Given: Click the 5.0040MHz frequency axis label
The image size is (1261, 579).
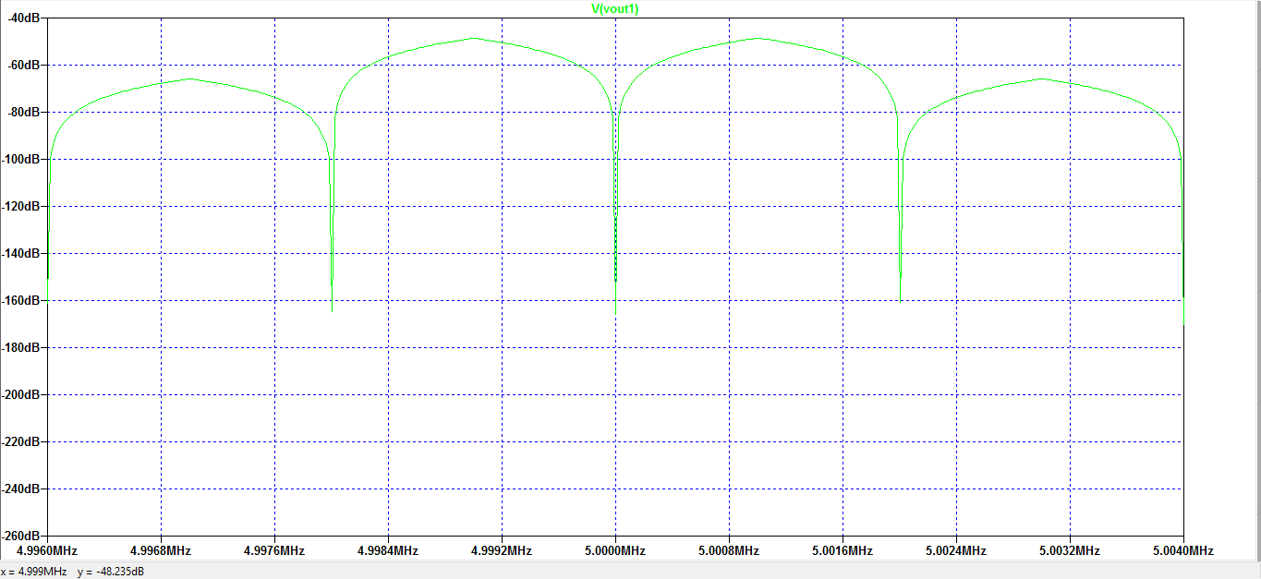Looking at the screenshot, I should pos(1183,550).
